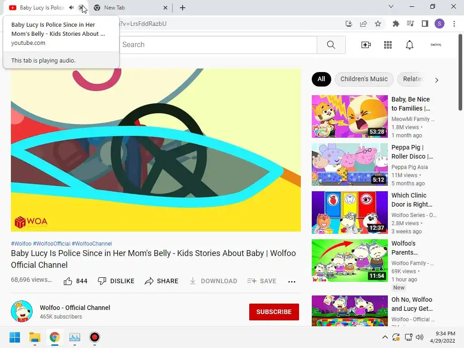Toggle the Chrome side panel icon
The height and width of the screenshot is (348, 464).
[425, 24]
